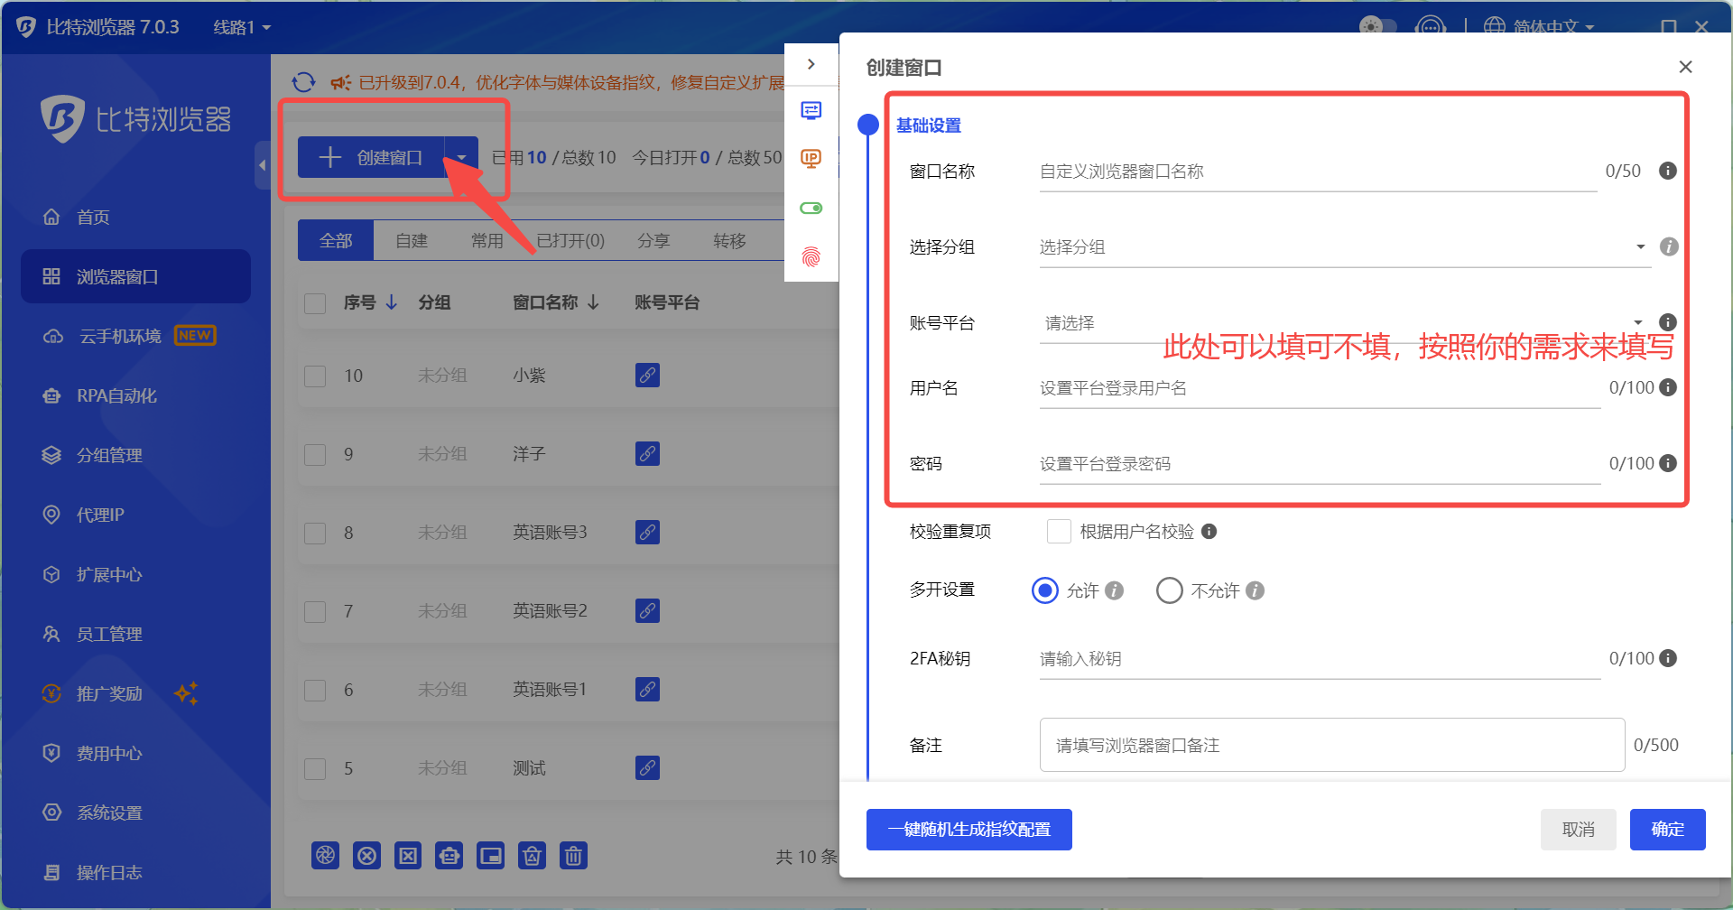
Task: Click the robot icon in bottom toolbar
Action: click(449, 855)
